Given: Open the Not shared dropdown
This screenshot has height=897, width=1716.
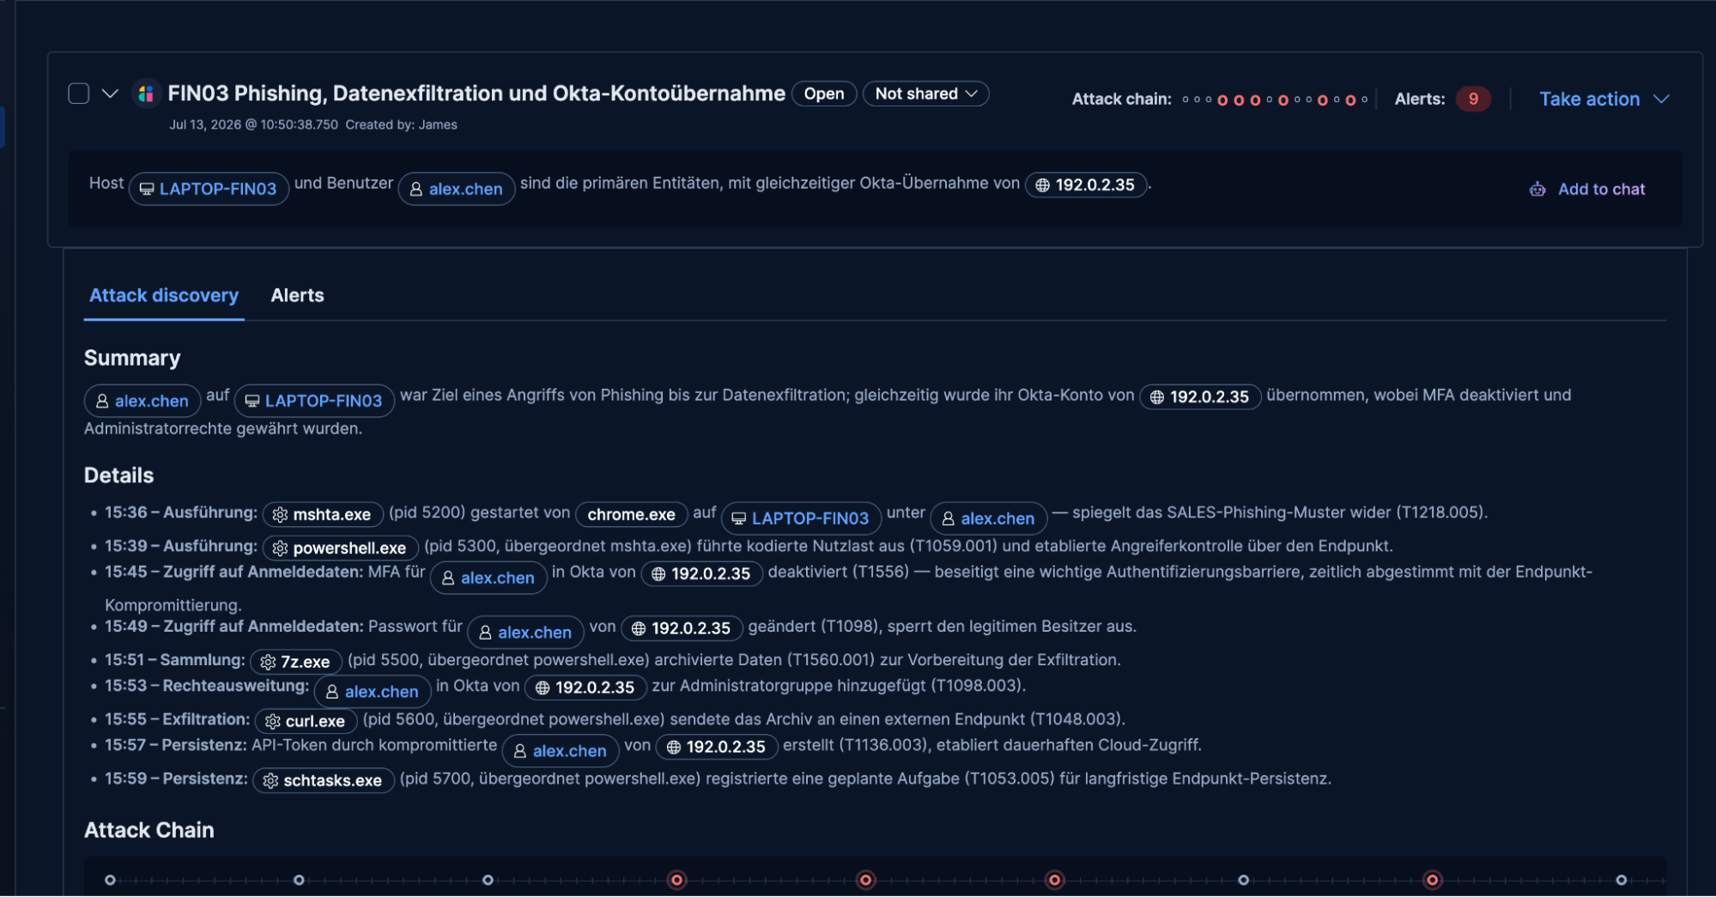Looking at the screenshot, I should (x=925, y=94).
